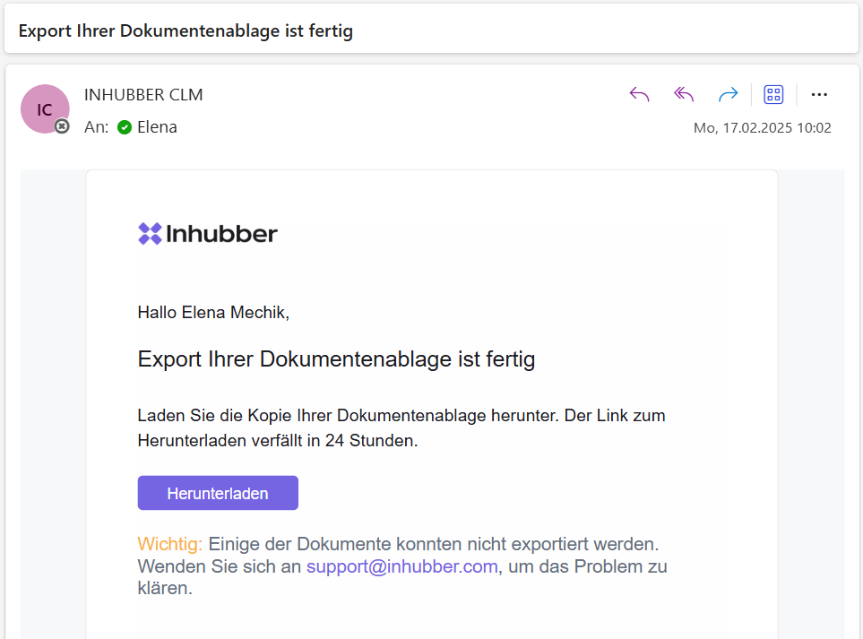Screen dimensions: 863x639
Task: Click the 'An:' recipient label
Action: [x=96, y=127]
